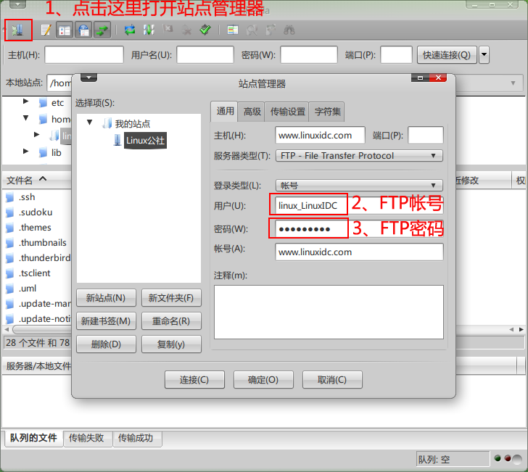528x472 pixels.
Task: Toggle local directory tree view icon
Action: pyautogui.click(x=65, y=30)
